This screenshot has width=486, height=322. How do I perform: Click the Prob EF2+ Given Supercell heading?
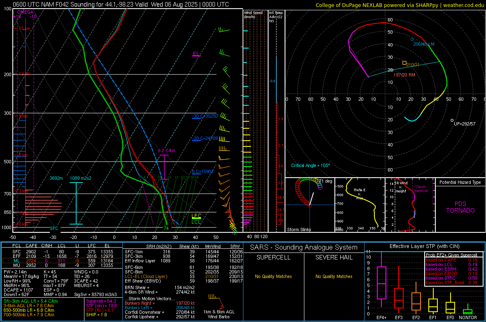(451, 255)
